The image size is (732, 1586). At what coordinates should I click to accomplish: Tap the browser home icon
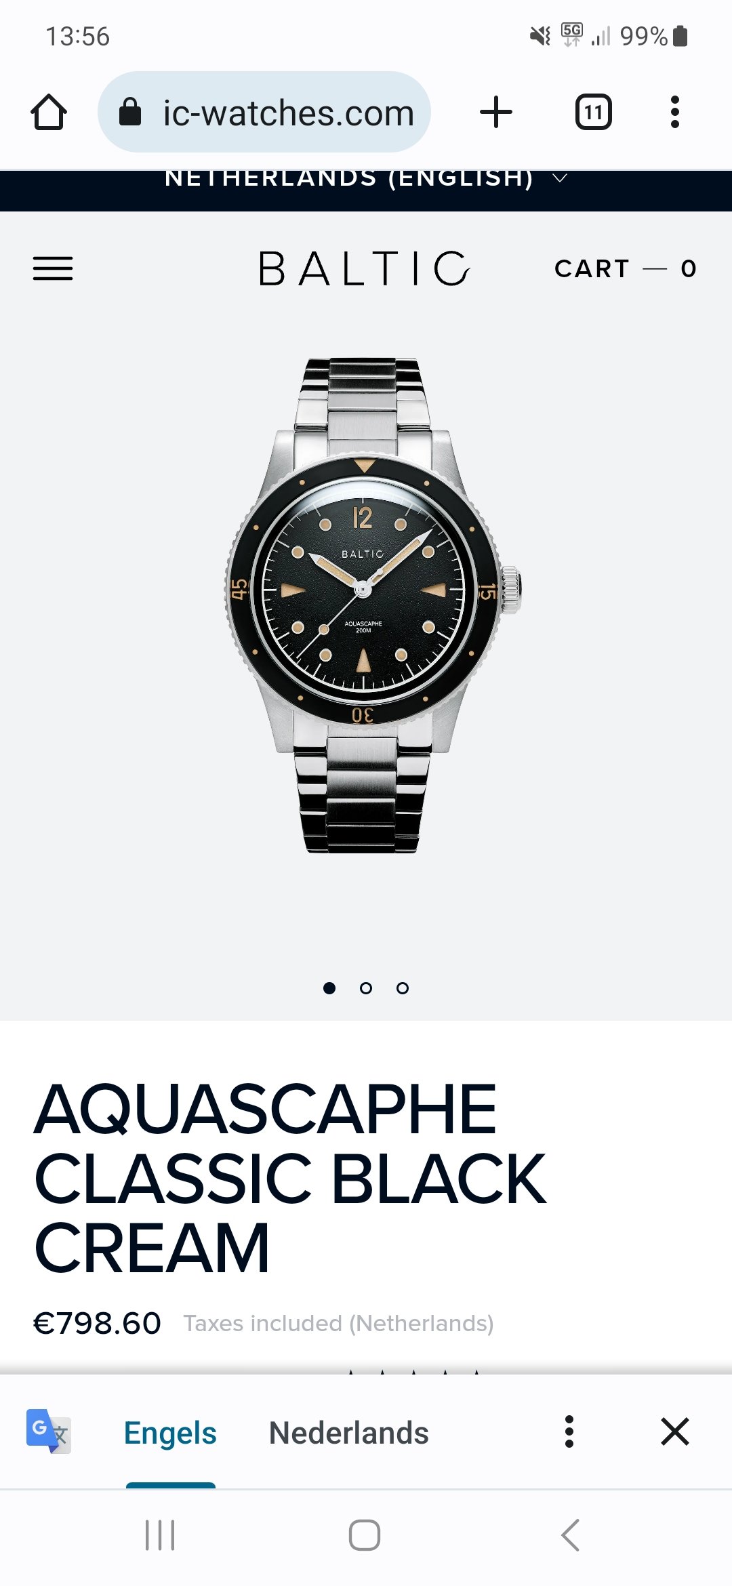coord(49,112)
